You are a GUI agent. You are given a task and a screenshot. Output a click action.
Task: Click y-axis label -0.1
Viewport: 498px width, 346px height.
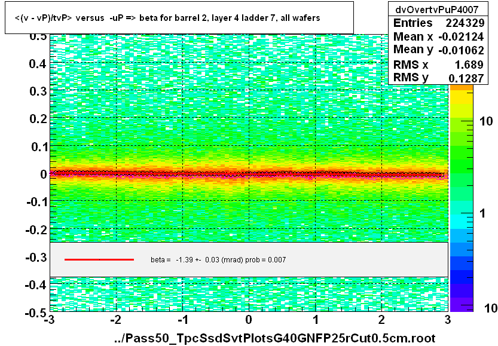click(37, 202)
